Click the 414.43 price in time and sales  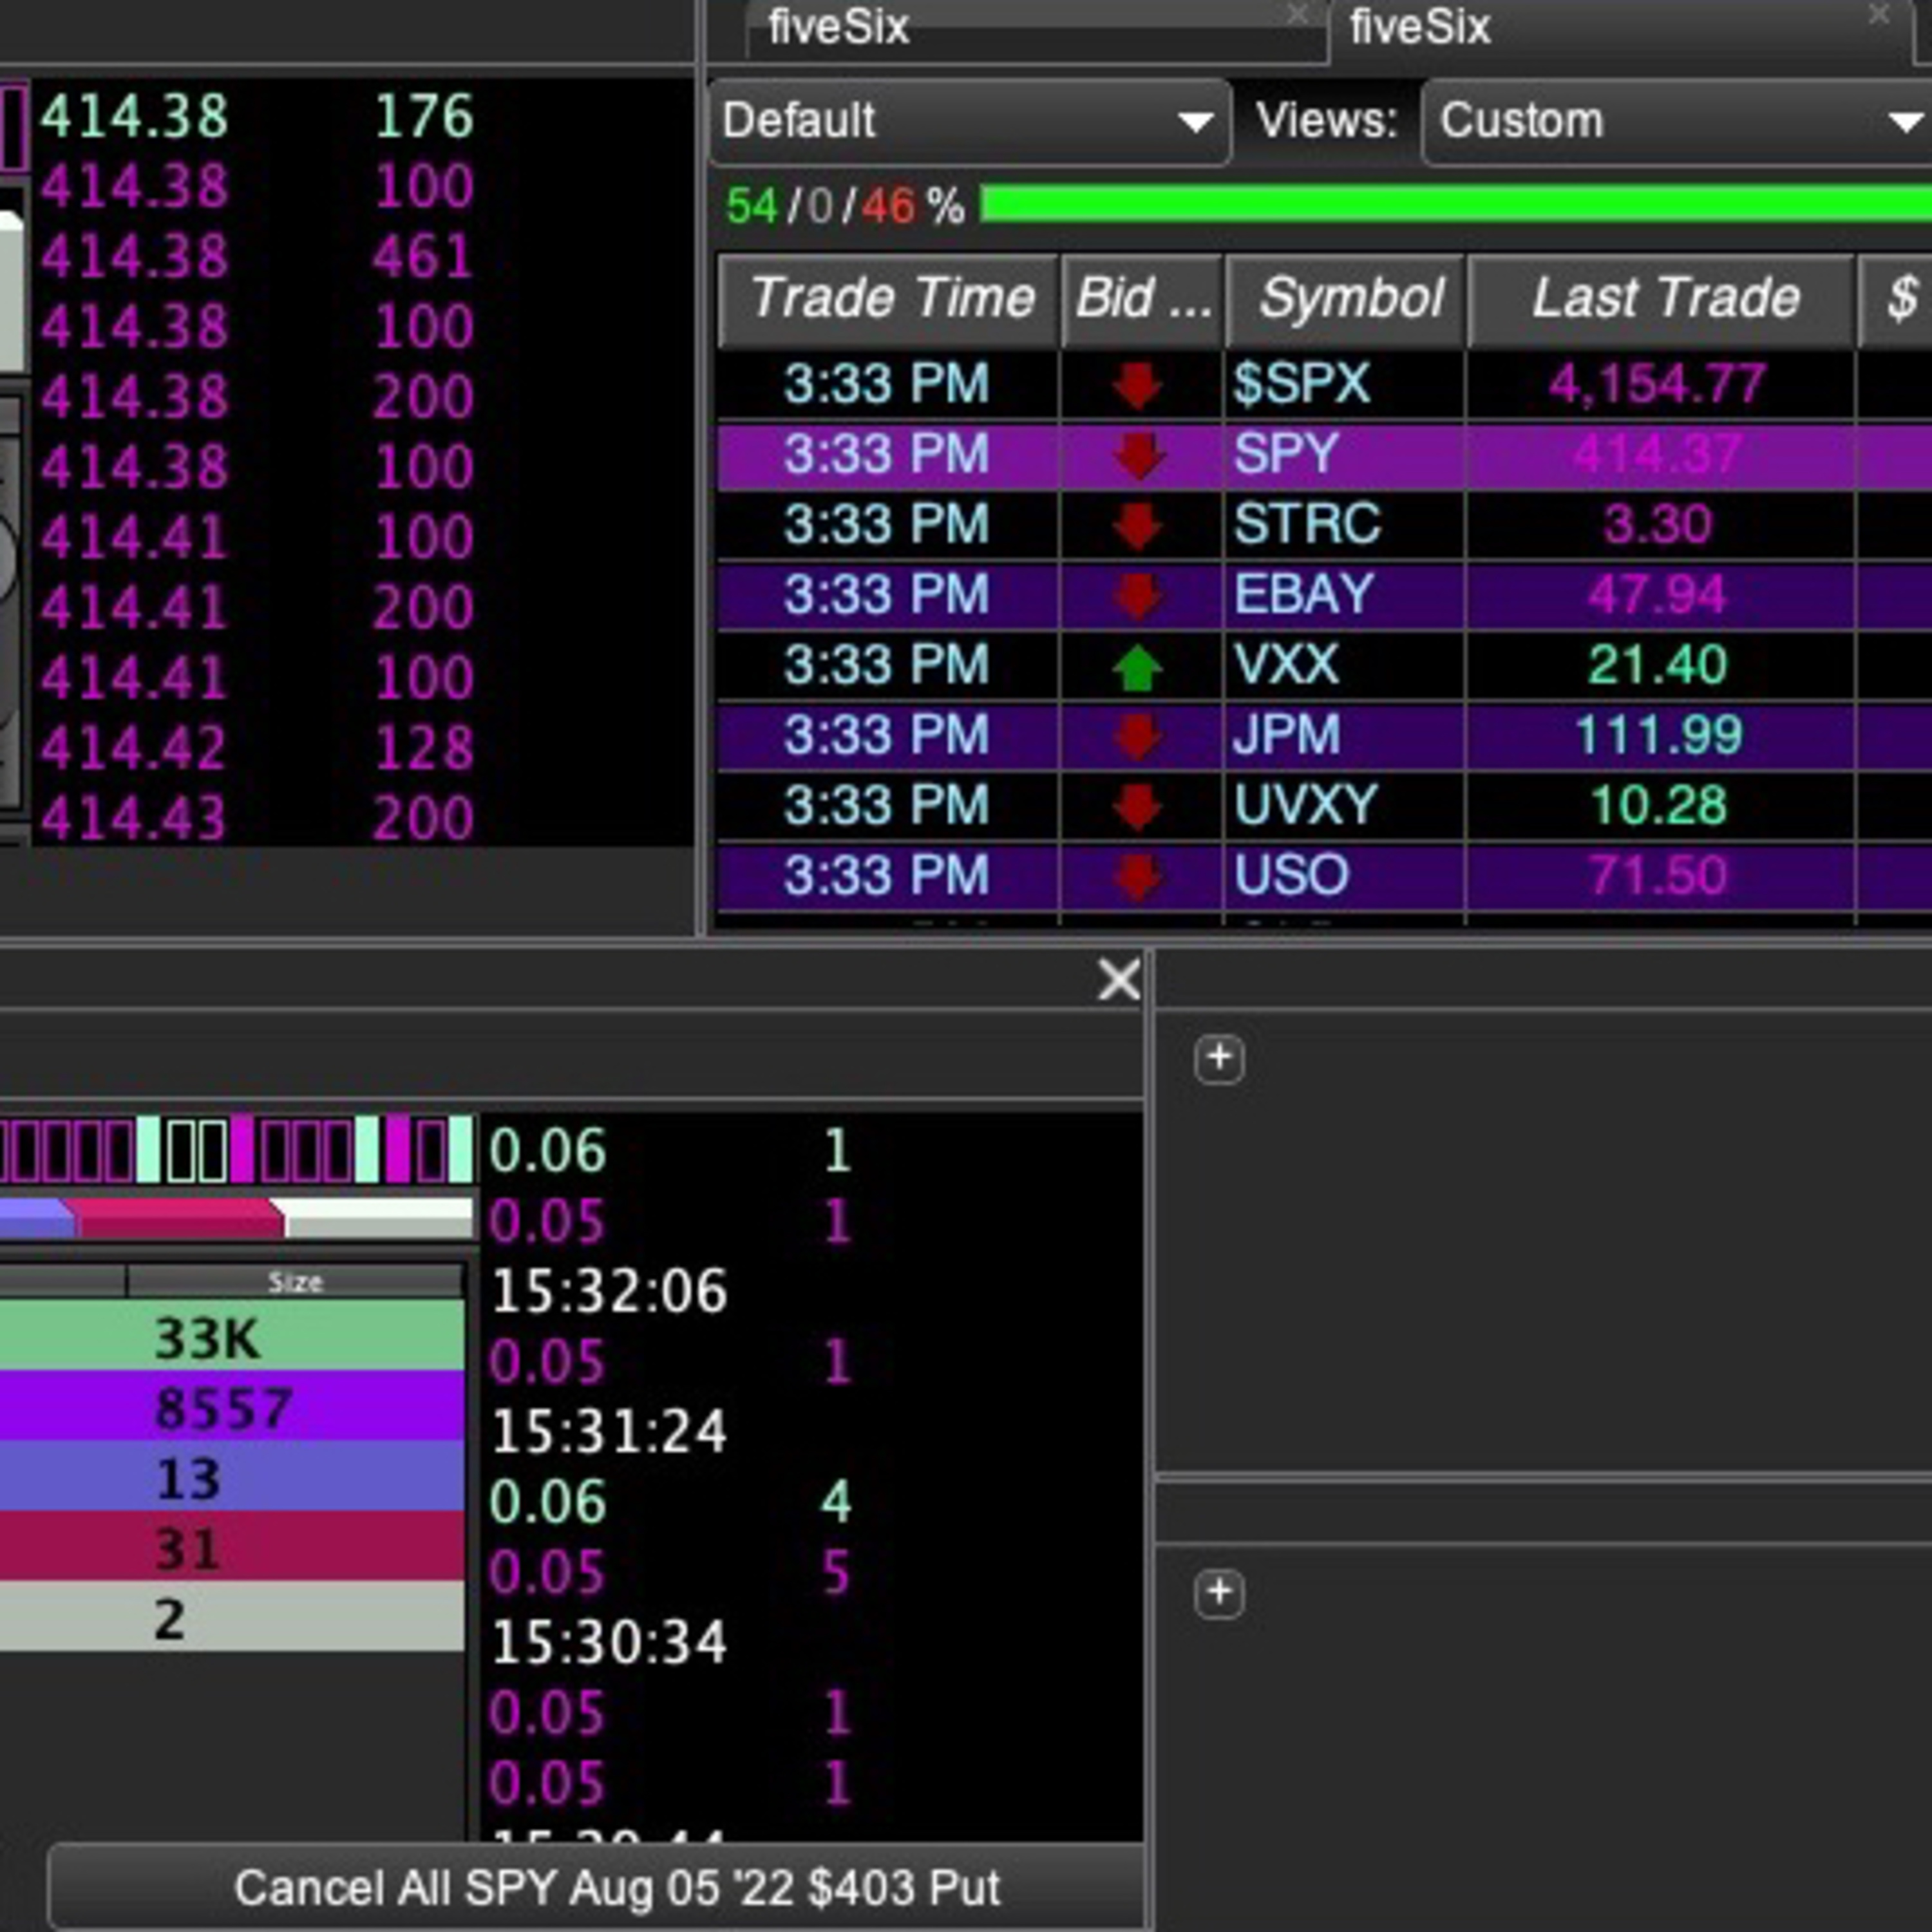tap(134, 818)
